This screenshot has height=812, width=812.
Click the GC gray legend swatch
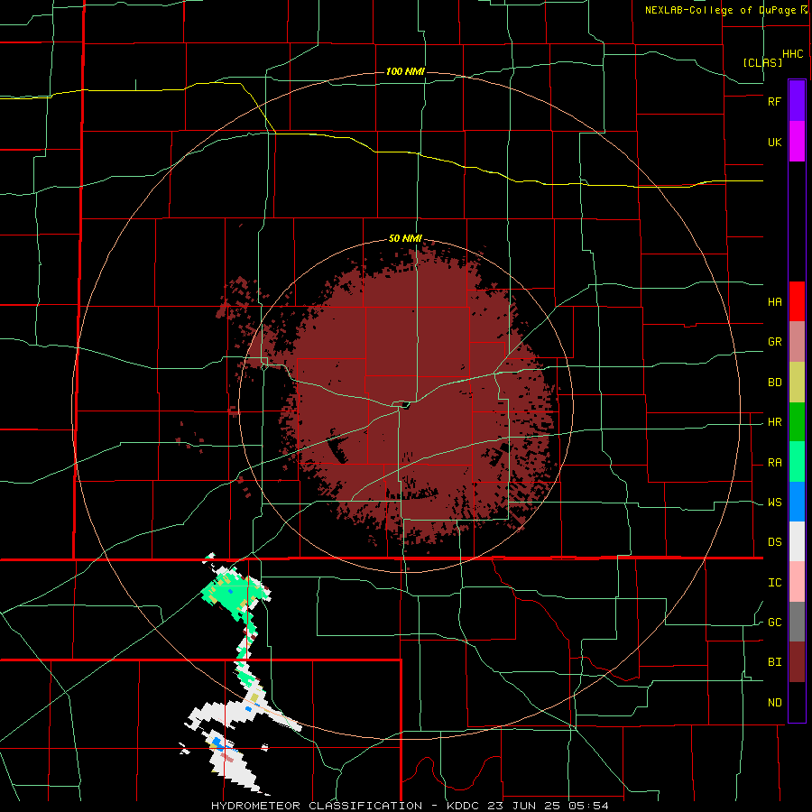point(797,622)
